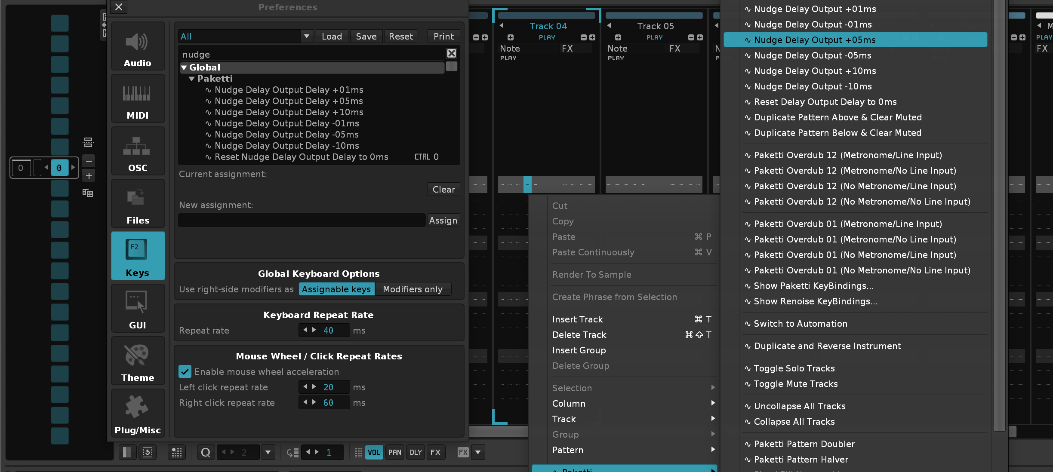Viewport: 1053px width, 472px height.
Task: Clear the nudge search field with the X icon
Action: [x=451, y=53]
